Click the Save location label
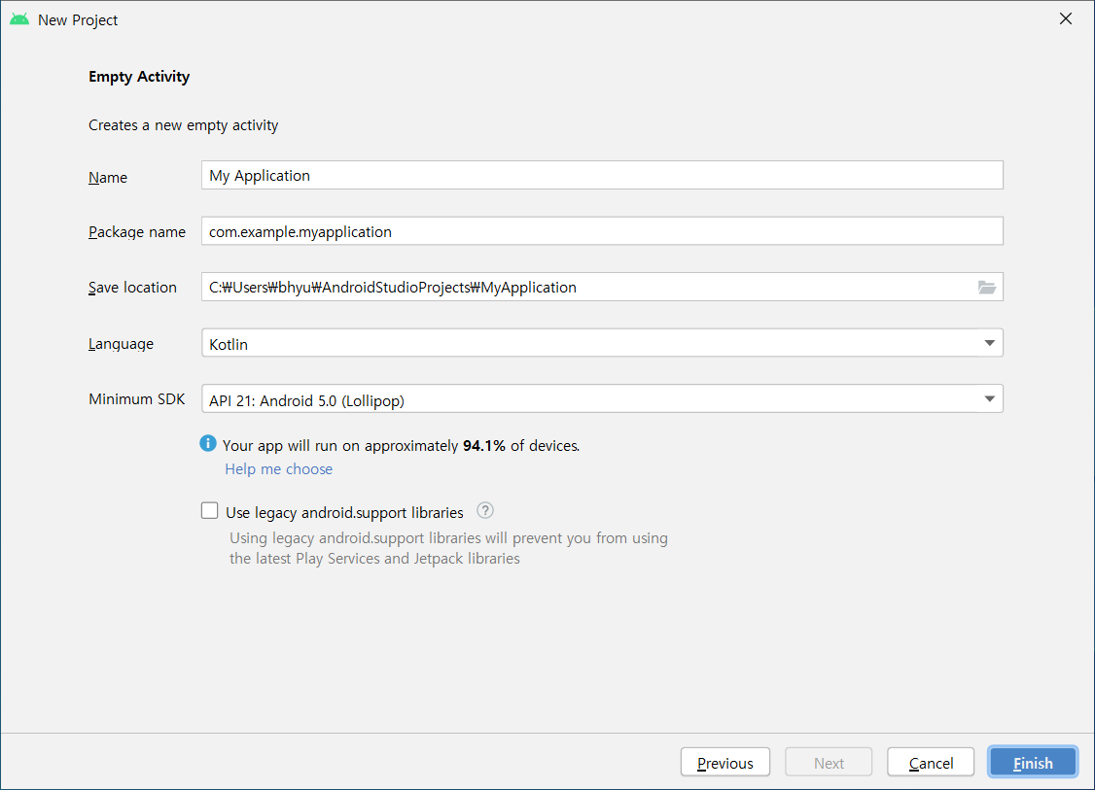This screenshot has width=1095, height=790. pos(132,288)
